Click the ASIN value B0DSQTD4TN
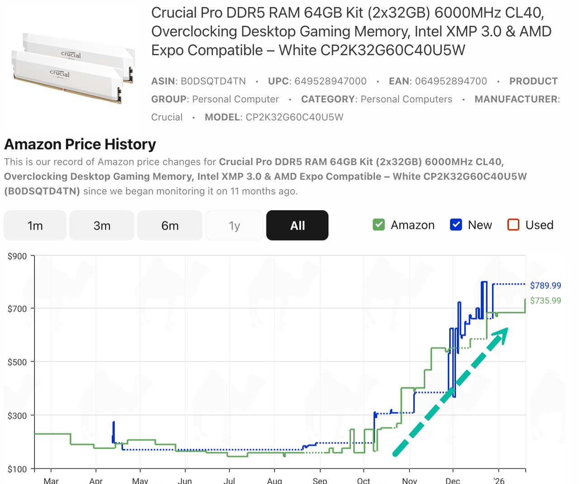 tap(214, 81)
